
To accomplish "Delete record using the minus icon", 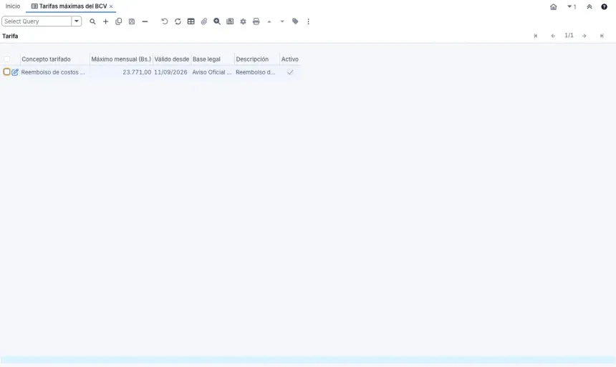I will (145, 21).
